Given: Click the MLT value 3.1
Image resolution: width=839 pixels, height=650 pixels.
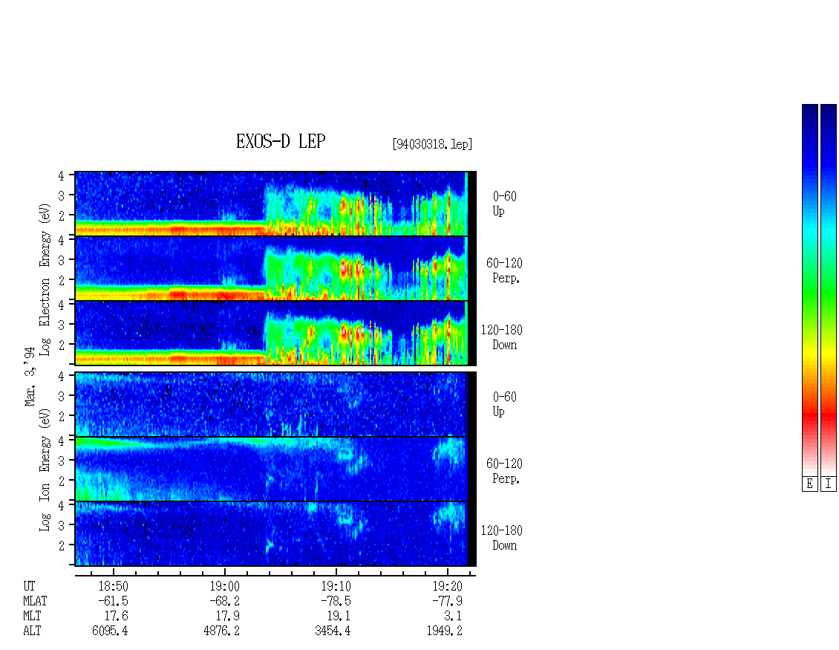Looking at the screenshot, I should (453, 616).
